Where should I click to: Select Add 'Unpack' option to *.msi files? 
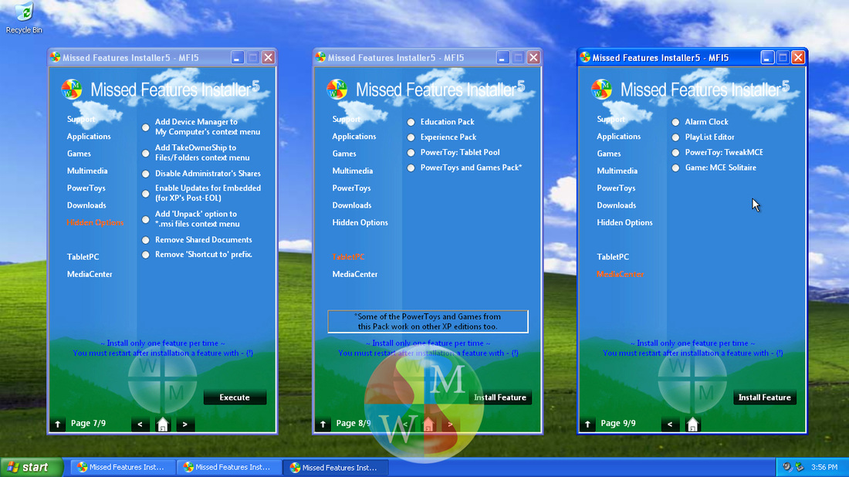[x=146, y=220]
